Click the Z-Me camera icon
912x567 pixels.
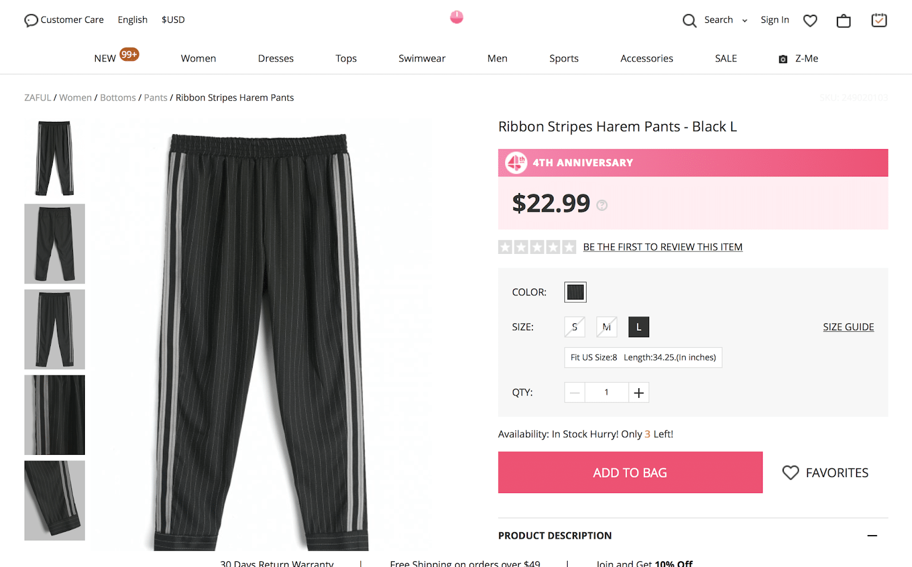coord(783,59)
